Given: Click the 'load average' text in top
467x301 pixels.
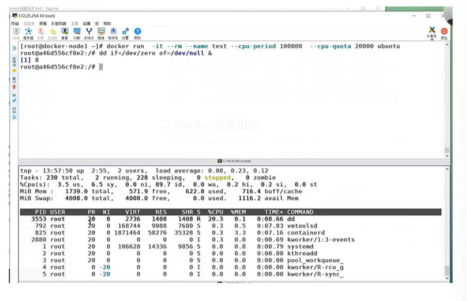Looking at the screenshot, I should 178,171.
